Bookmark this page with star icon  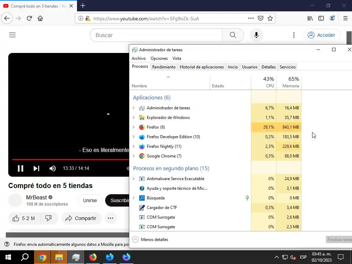[270, 19]
